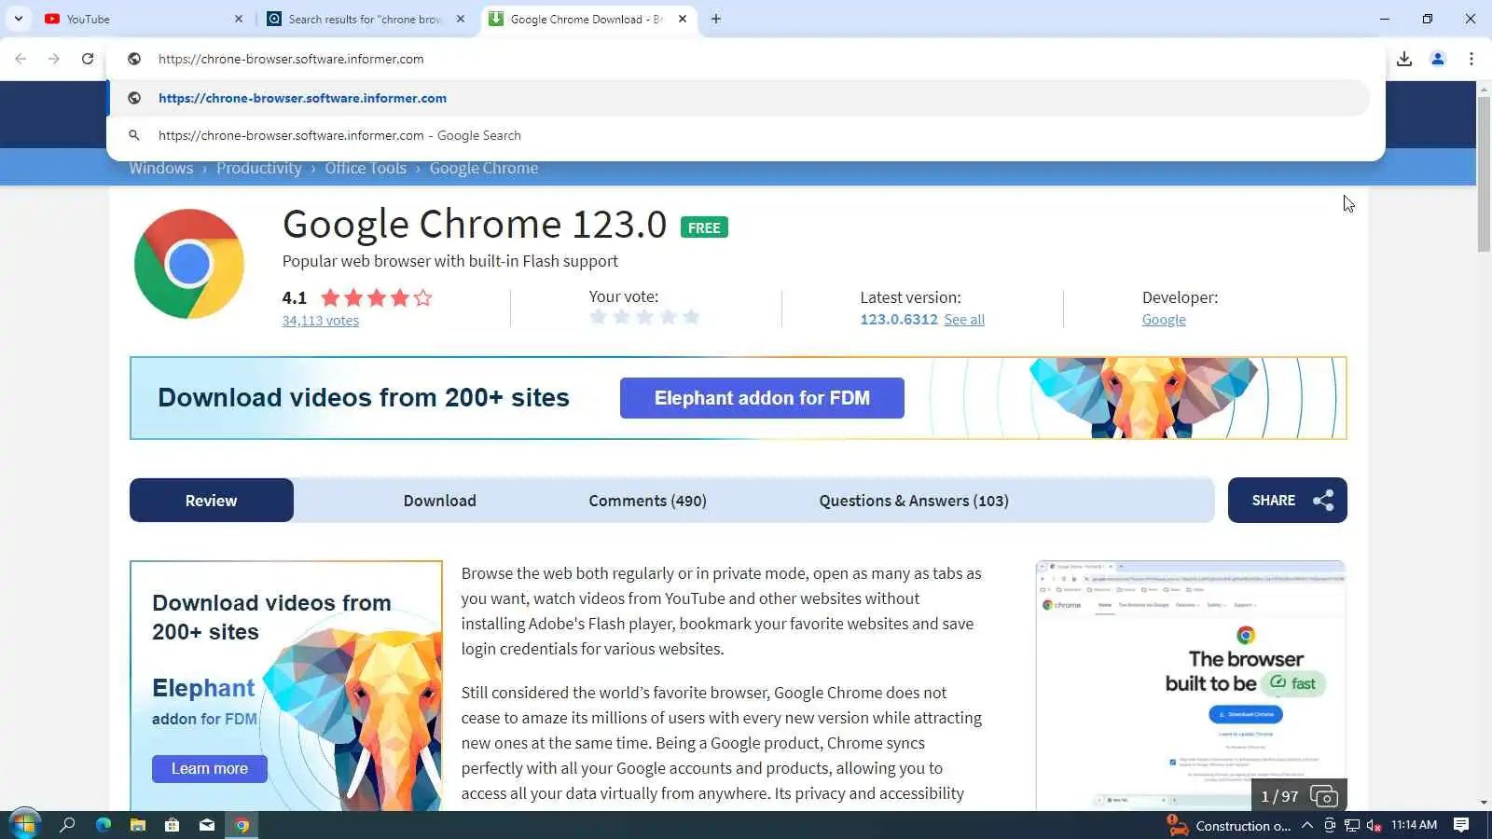
Task: Open the Chrome downloads icon
Action: click(1404, 59)
